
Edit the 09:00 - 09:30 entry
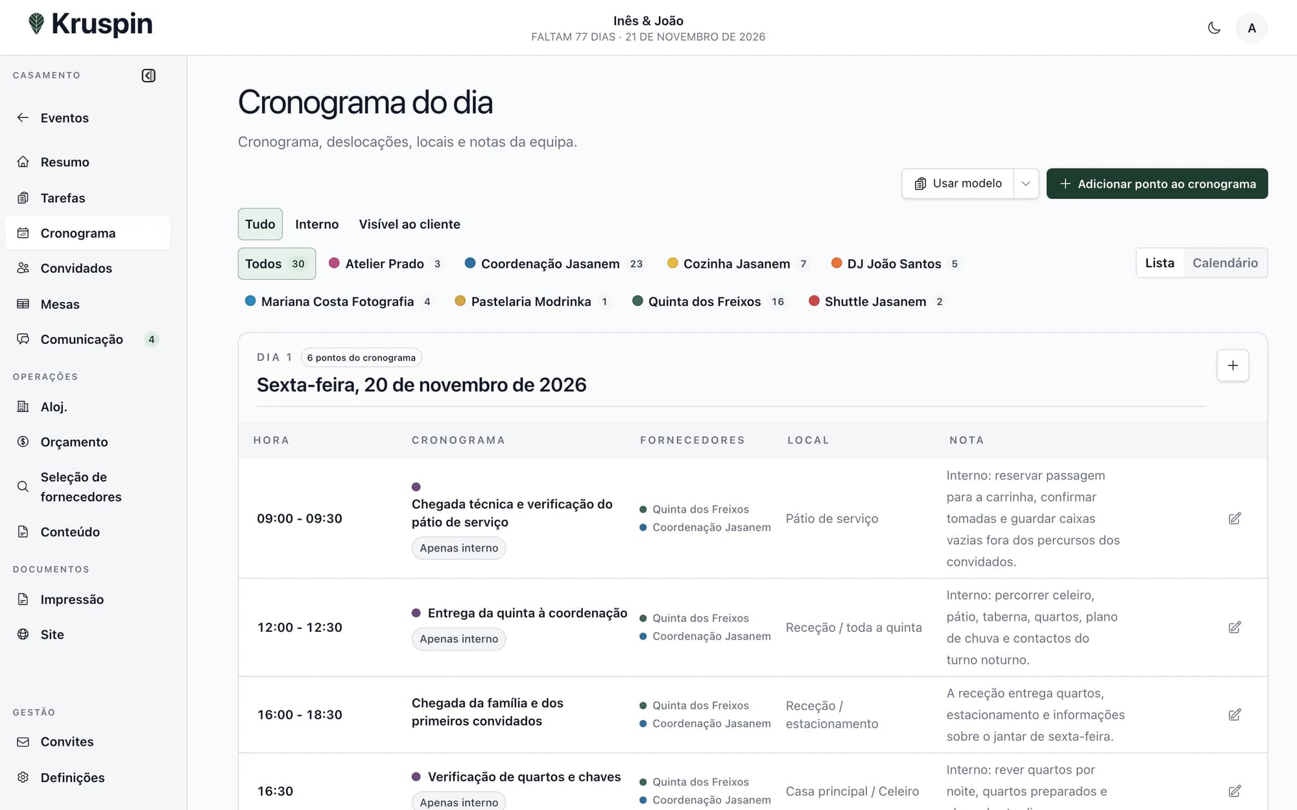1235,518
